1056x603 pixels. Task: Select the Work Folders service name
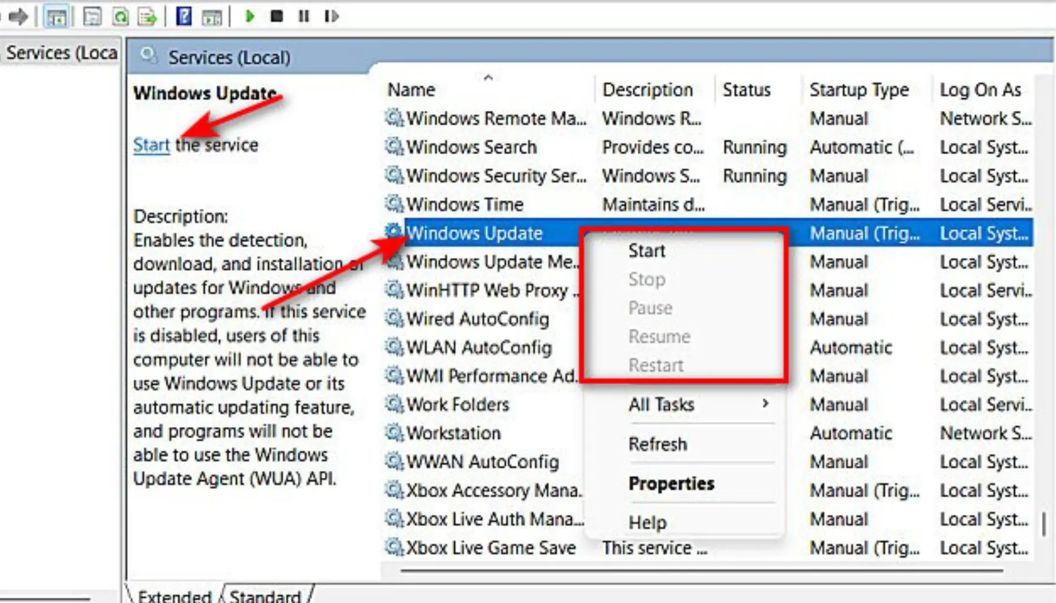click(x=458, y=405)
